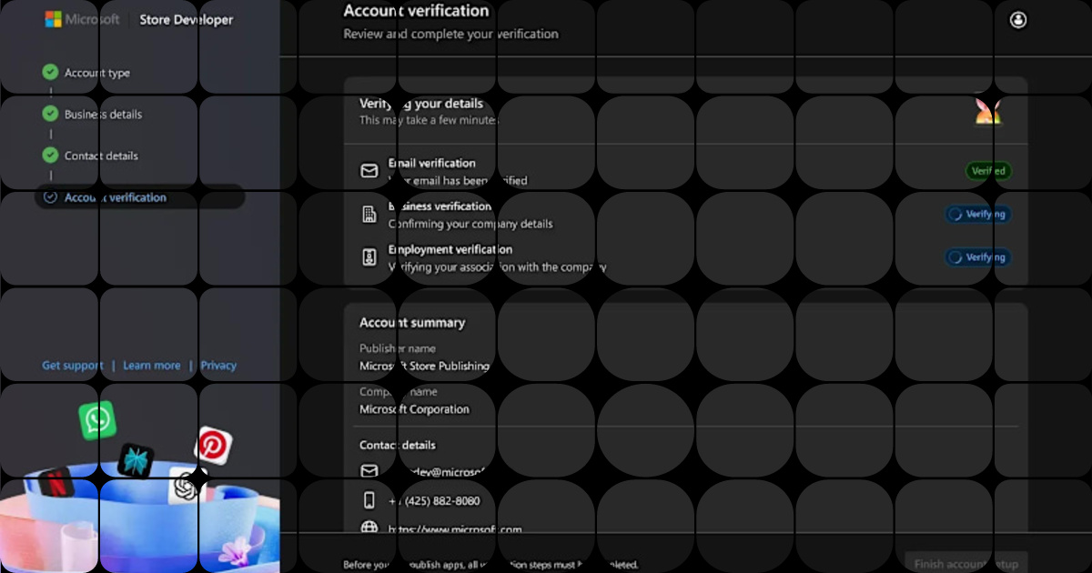Click the Business details green checkmark
Viewport: 1092px width, 573px height.
coord(50,114)
